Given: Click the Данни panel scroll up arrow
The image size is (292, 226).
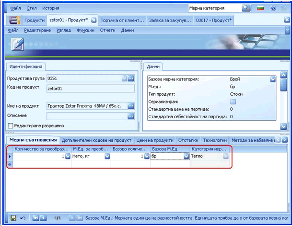Looking at the screenshot, I should point(283,75).
